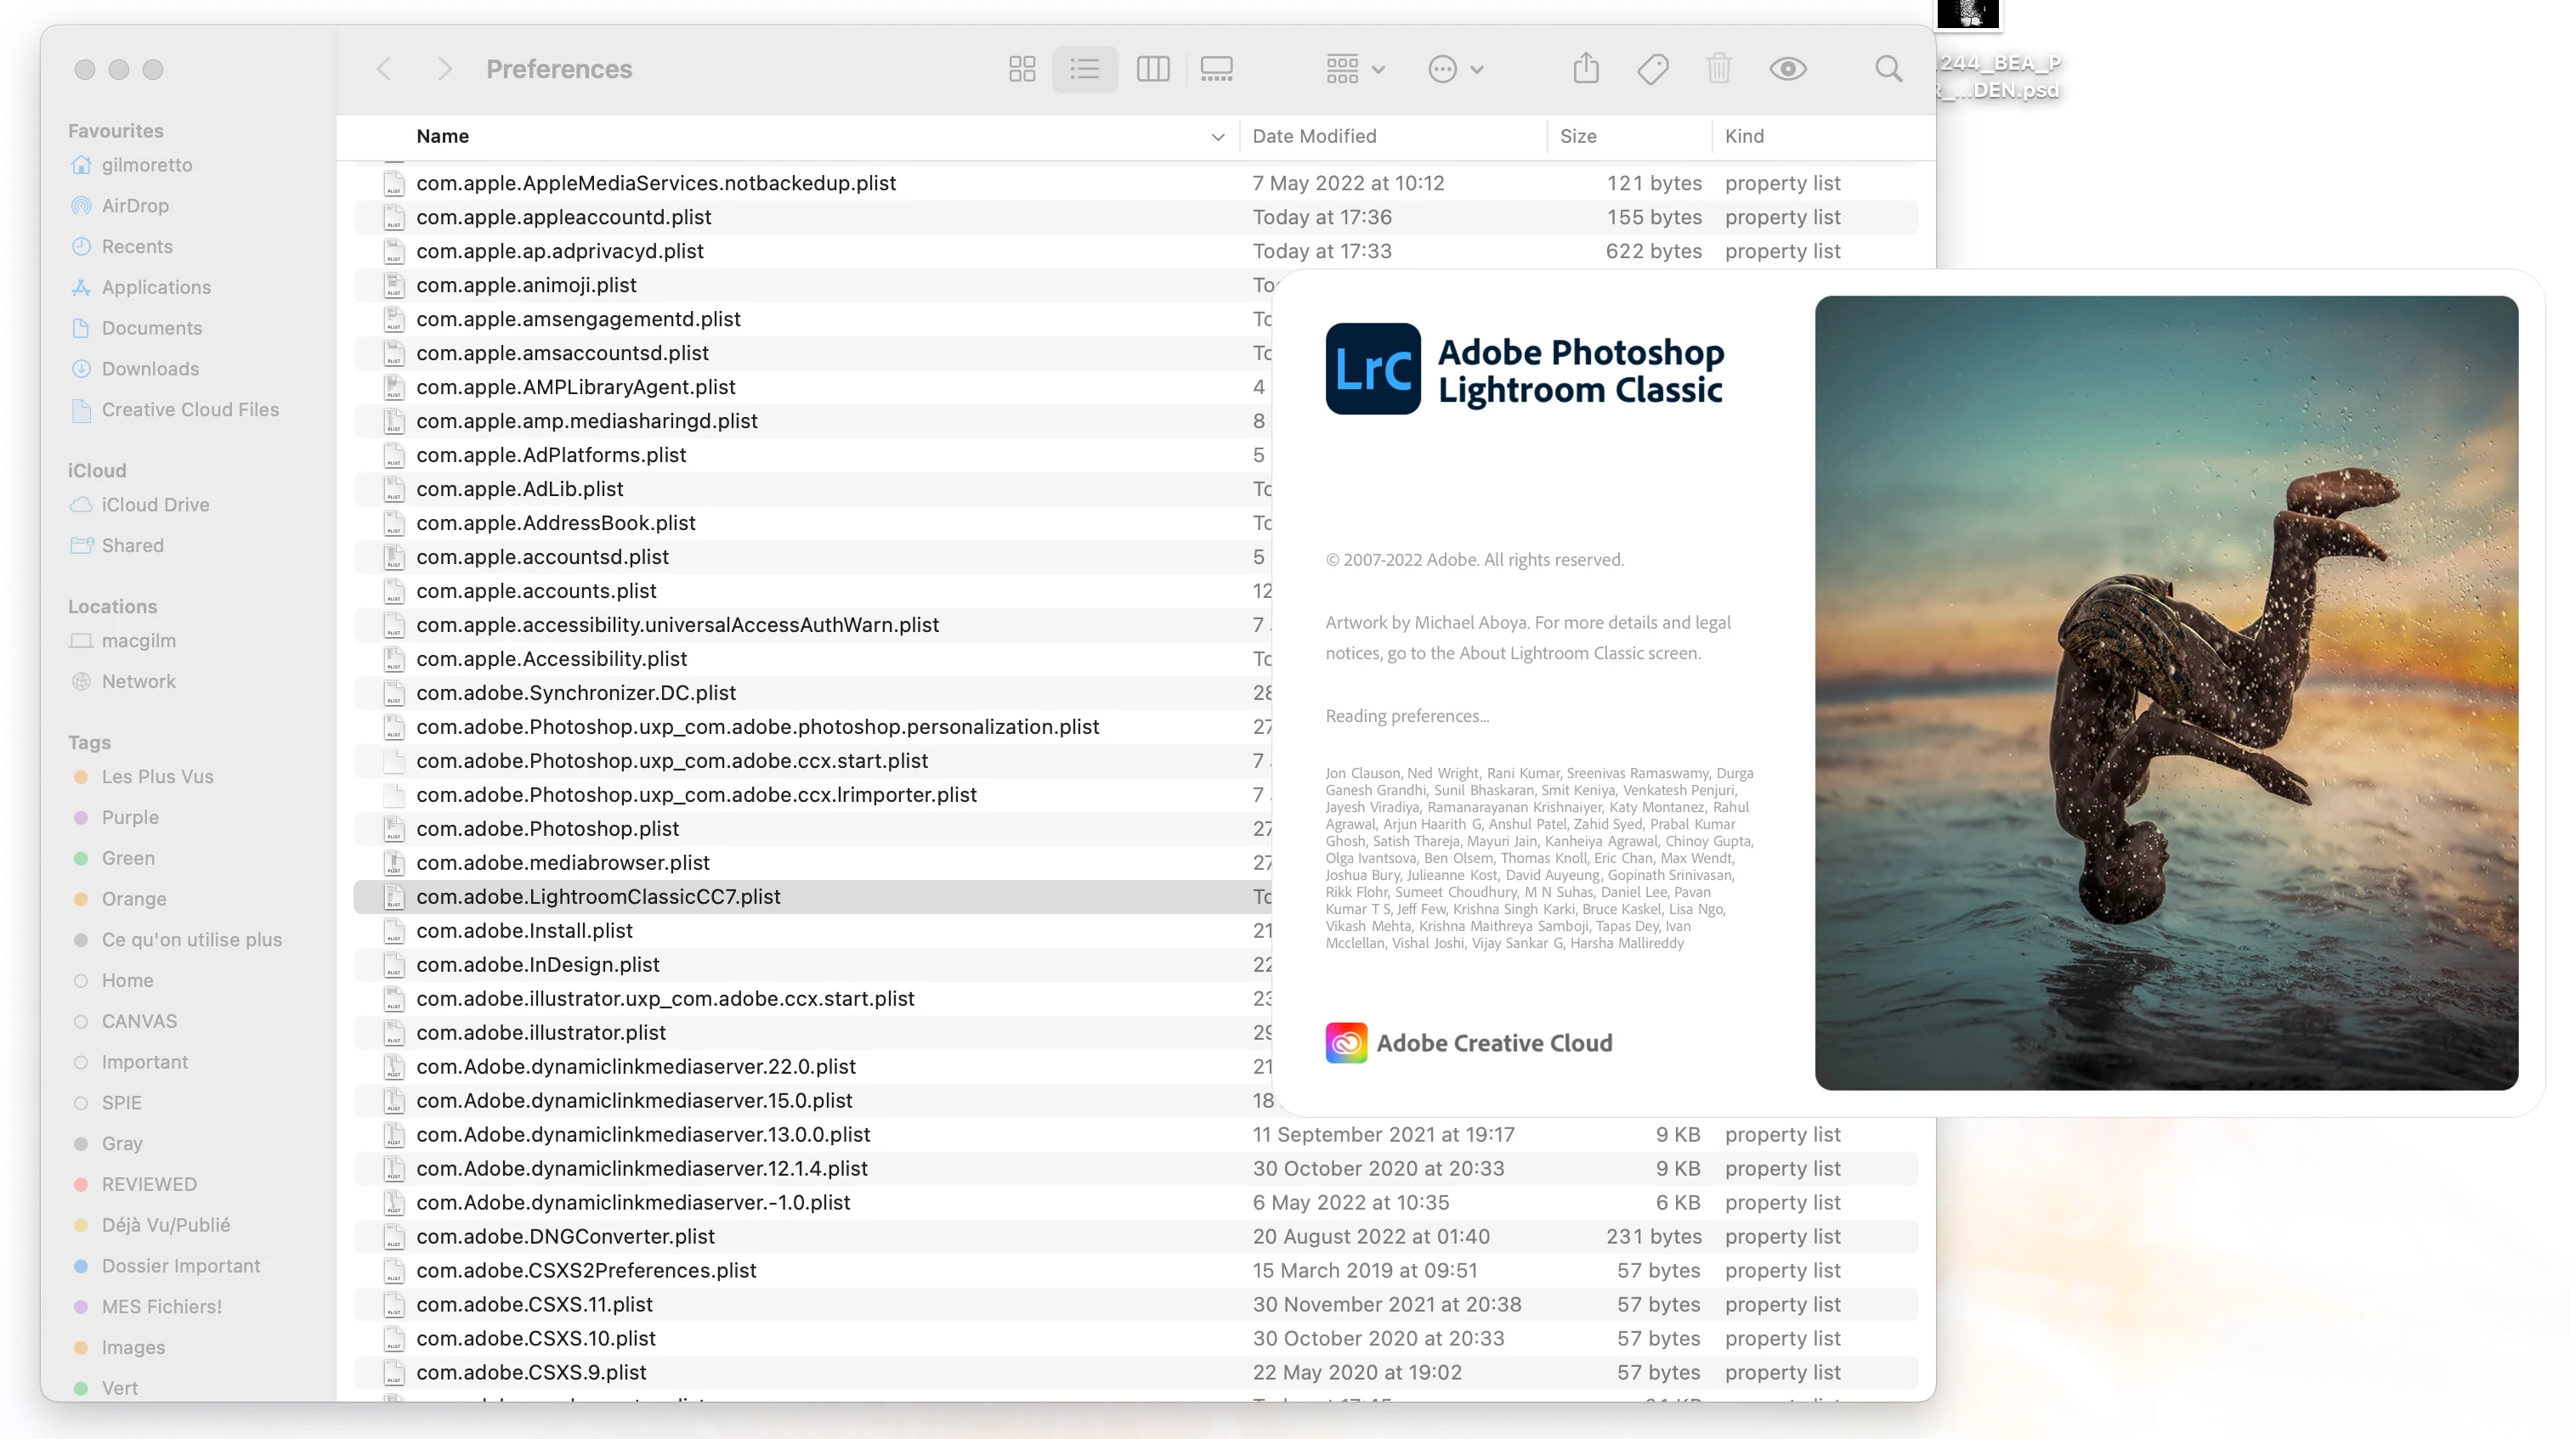The height and width of the screenshot is (1439, 2570).
Task: Toggle Name column sort order chevron
Action: pyautogui.click(x=1217, y=137)
